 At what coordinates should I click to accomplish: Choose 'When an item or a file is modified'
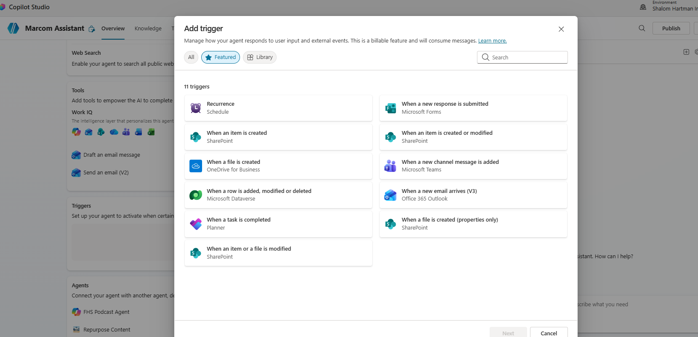278,253
